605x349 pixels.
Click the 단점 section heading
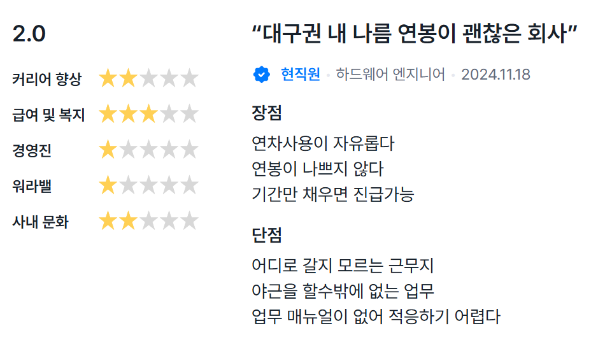point(267,235)
